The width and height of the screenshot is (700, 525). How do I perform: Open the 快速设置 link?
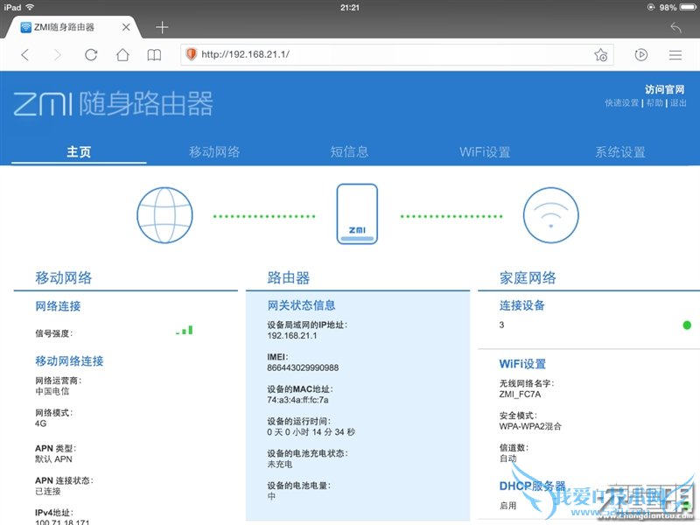coord(621,103)
